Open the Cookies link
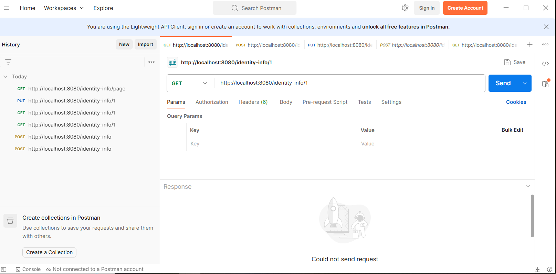This screenshot has height=274, width=556. click(516, 102)
